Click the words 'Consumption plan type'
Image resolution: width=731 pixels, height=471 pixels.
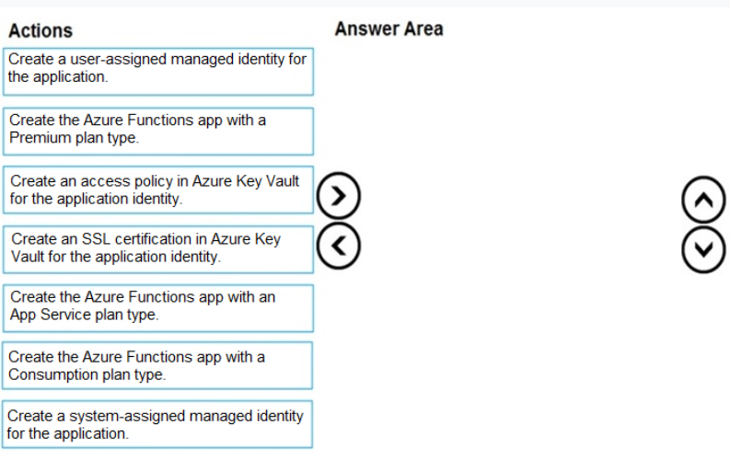[x=87, y=374]
